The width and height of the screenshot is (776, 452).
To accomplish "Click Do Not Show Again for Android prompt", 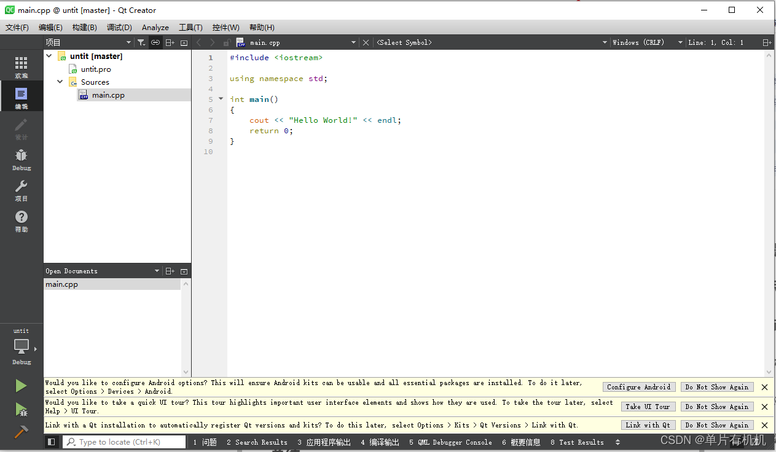I will [x=717, y=387].
